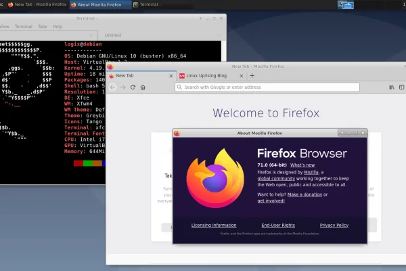Select About Mozilla Firefox taskbar item
Viewport: 406px width, 271px height.
point(100,5)
